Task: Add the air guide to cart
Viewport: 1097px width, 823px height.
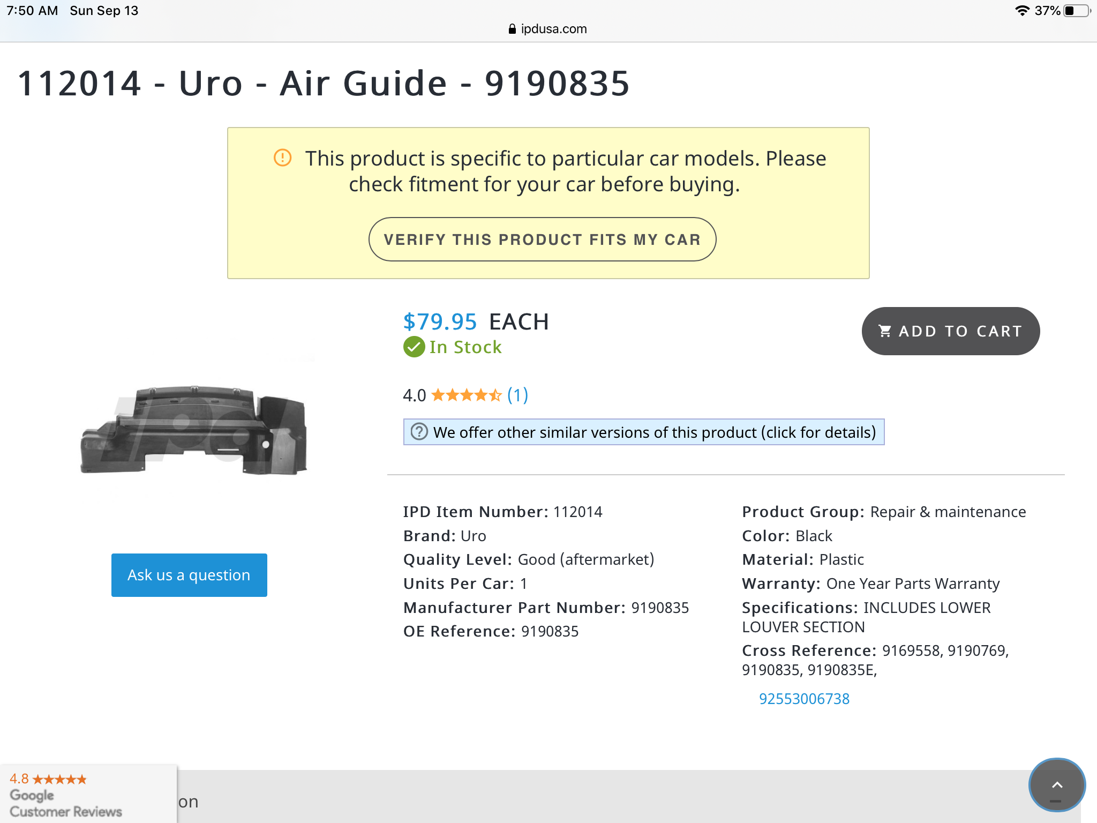Action: pos(951,331)
